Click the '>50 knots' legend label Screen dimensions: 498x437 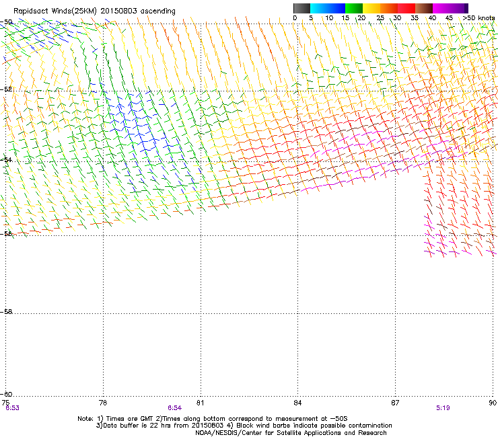[478, 17]
